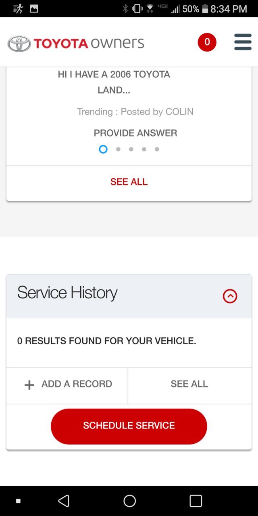The image size is (258, 516).
Task: Select the second carousel dot indicator
Action: 118,149
